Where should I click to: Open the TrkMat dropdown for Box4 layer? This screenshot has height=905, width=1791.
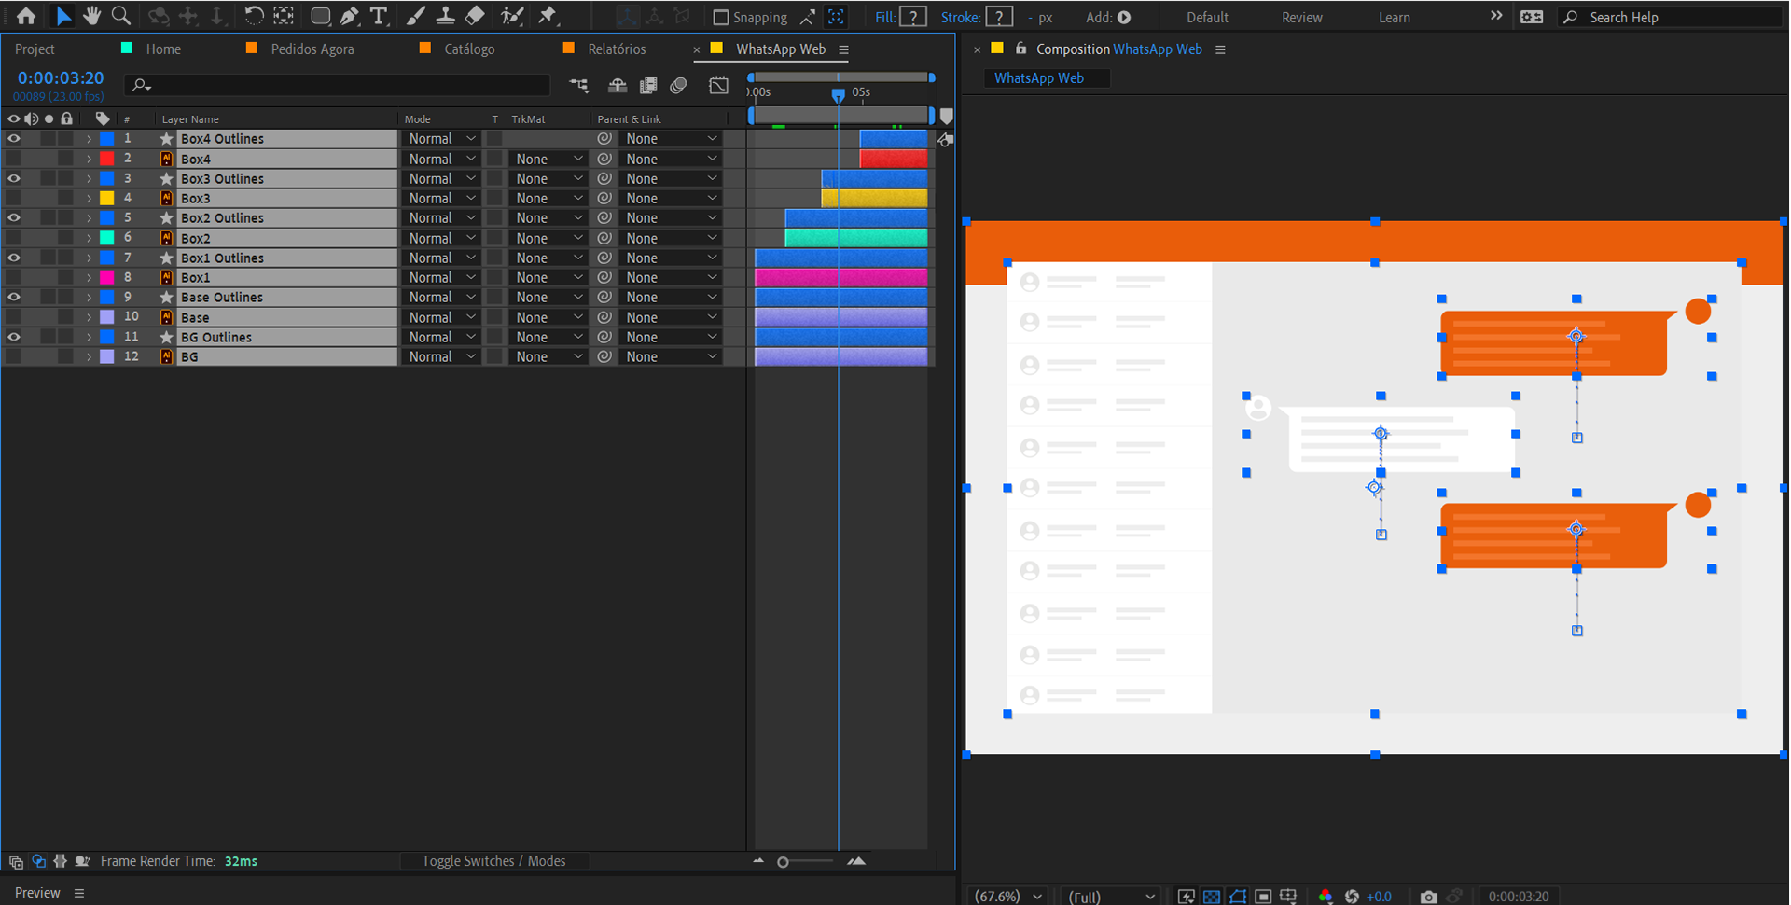tap(548, 159)
